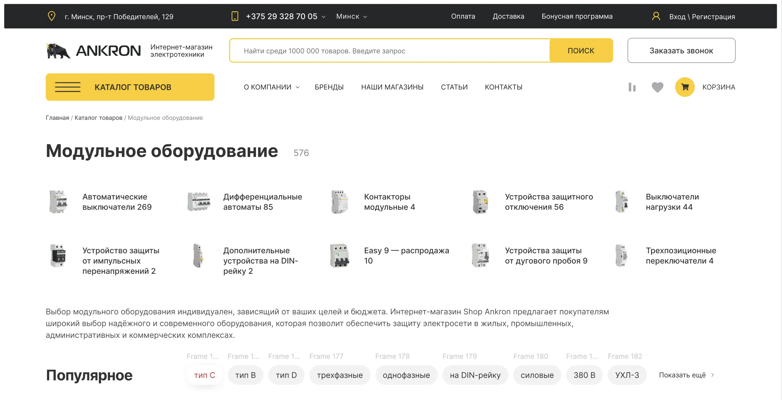Open Easy 9 sale category image
The image size is (782, 400).
[340, 256]
